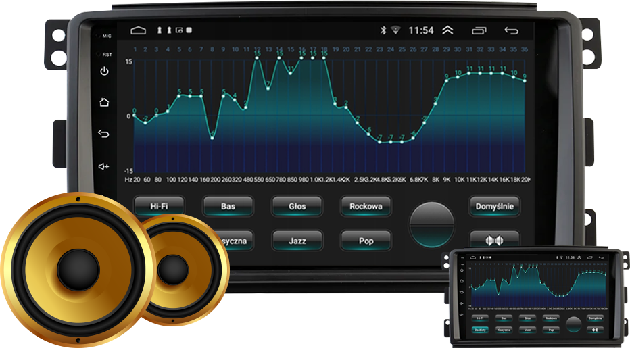The width and height of the screenshot is (630, 348).
Task: Click band 5 EQ point valued 5
Action: tap(179, 96)
